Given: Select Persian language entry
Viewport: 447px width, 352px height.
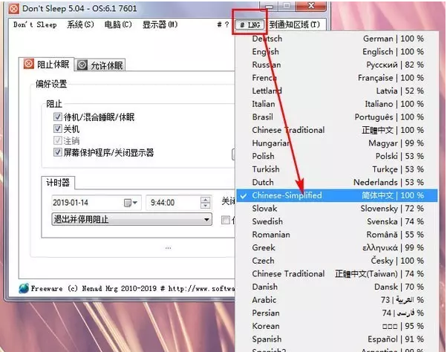Looking at the screenshot, I should pos(337,313).
